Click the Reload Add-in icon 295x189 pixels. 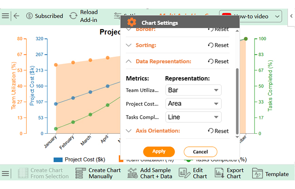(x=73, y=16)
